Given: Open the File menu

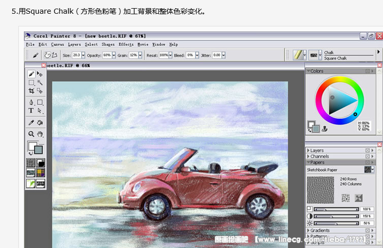Looking at the screenshot, I should coord(30,44).
